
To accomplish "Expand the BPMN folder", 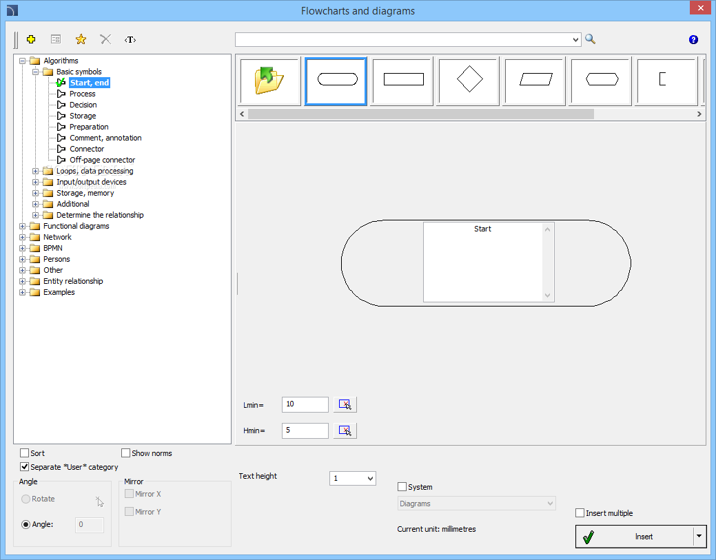I will [22, 248].
